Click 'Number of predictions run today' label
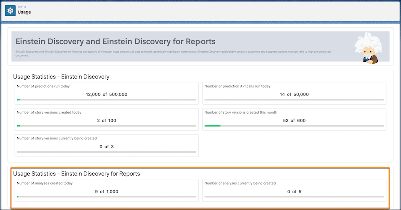Image resolution: width=401 pixels, height=210 pixels. pos(43,86)
